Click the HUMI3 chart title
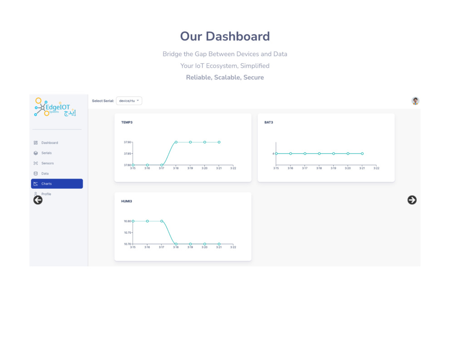The height and width of the screenshot is (341, 454). [x=127, y=201]
